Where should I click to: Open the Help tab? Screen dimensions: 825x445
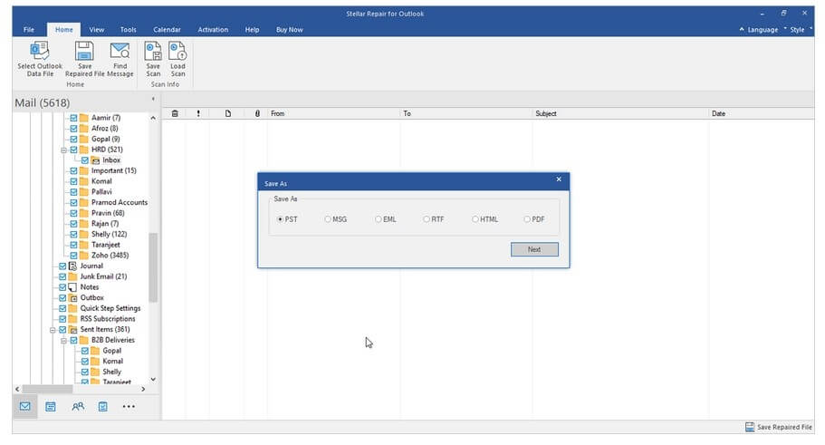point(252,30)
